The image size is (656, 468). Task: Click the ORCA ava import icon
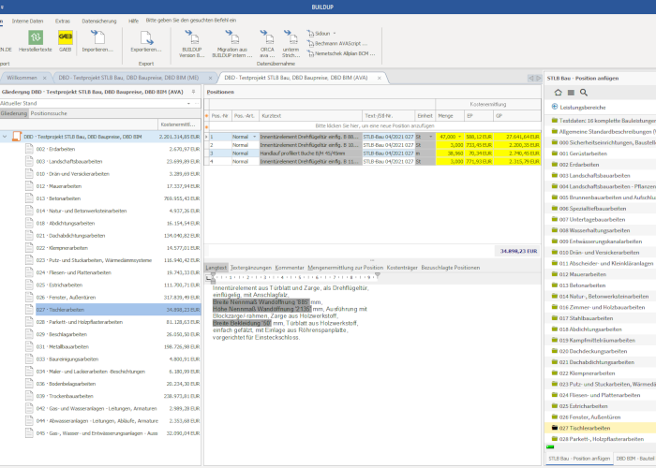coord(267,43)
